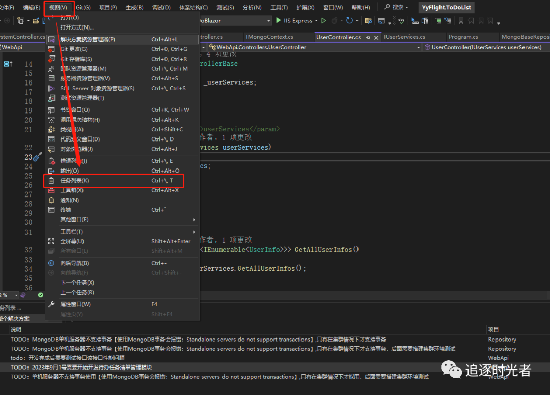Image resolution: width=550 pixels, height=395 pixels.
Task: Click the new project toolbar icon
Action: 21,21
